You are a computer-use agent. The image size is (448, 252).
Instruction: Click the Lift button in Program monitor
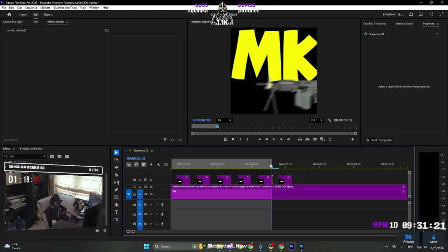click(300, 139)
